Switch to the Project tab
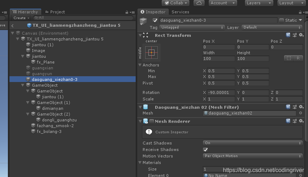This screenshot has width=308, height=177. click(x=55, y=12)
